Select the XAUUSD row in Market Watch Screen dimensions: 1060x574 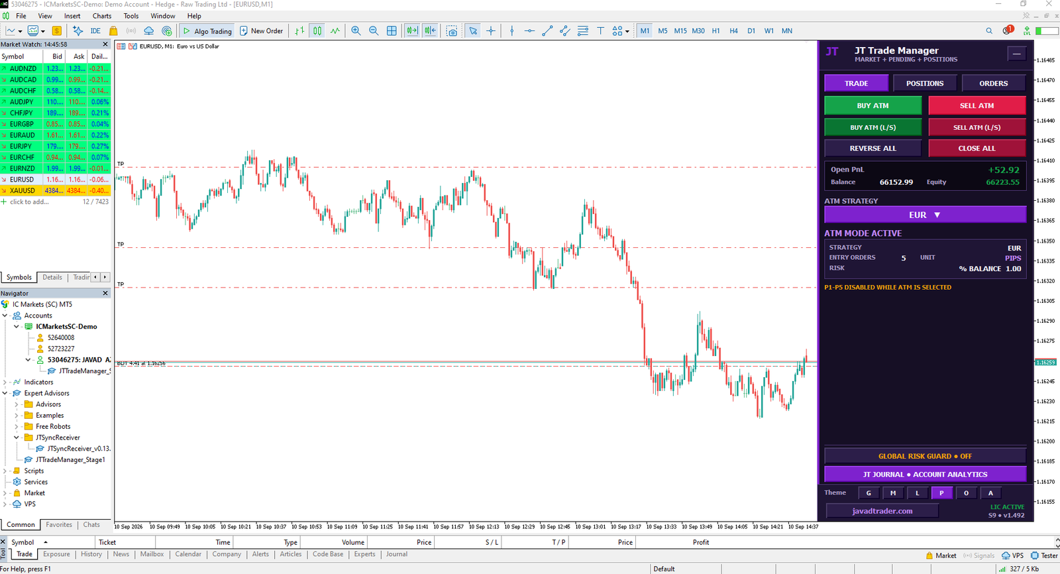coord(55,191)
